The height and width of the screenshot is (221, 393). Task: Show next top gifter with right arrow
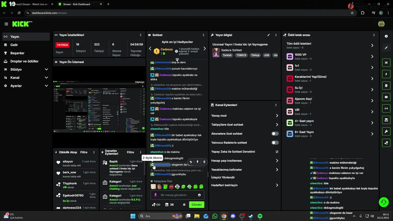pos(204,48)
